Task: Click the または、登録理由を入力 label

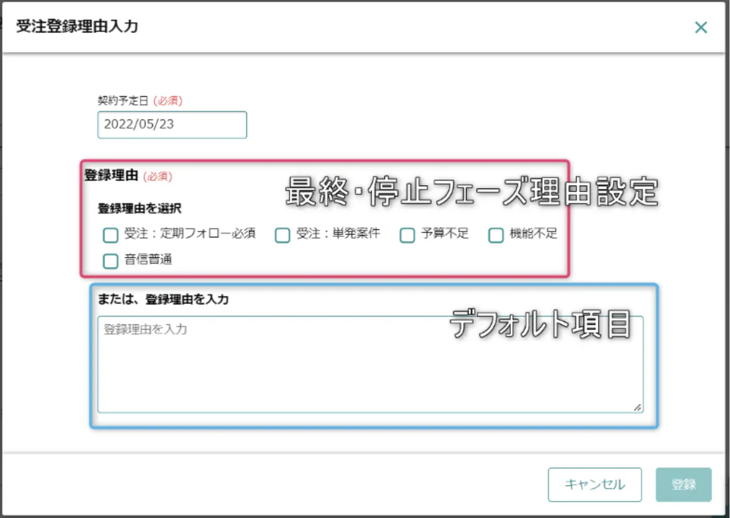Action: point(163,299)
